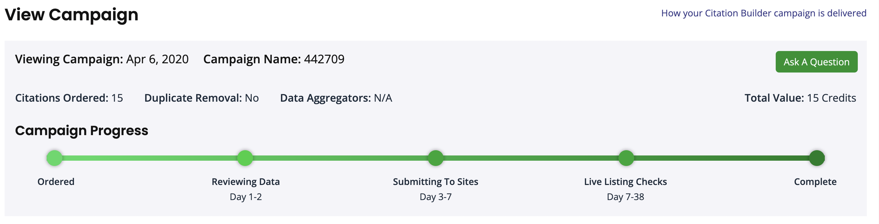The height and width of the screenshot is (224, 879).
Task: Select the Live Listing Checks step dot
Action: [x=626, y=158]
